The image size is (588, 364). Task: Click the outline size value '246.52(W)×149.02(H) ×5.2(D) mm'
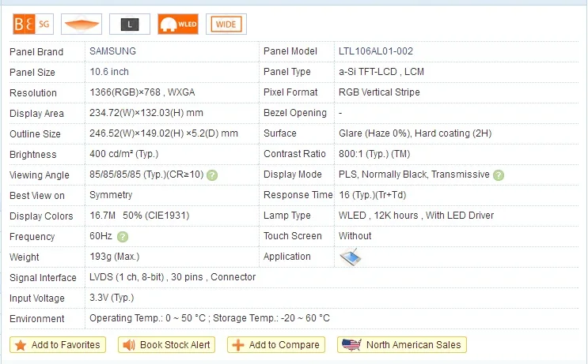[x=164, y=133]
